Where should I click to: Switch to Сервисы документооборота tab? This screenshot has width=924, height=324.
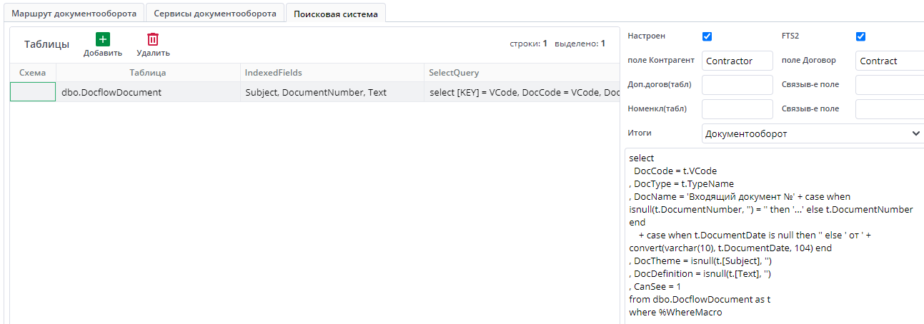[x=215, y=13]
